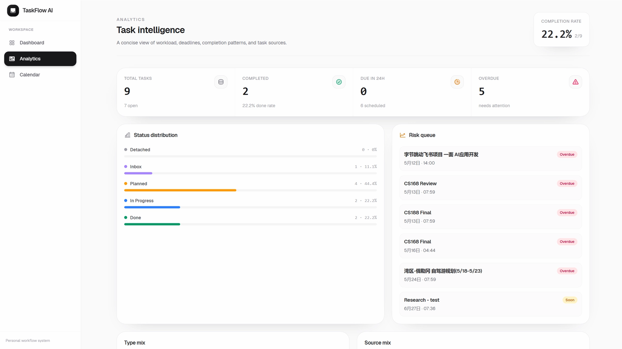Open the 湾区-俄勒冈 自驾游规划 task card
The image size is (622, 349).
click(x=490, y=275)
